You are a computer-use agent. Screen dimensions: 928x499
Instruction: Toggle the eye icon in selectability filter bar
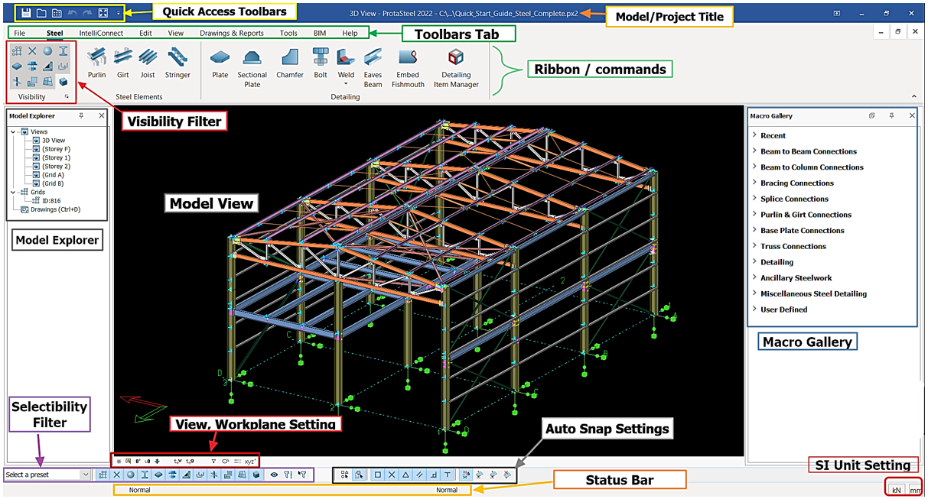pyautogui.click(x=274, y=475)
